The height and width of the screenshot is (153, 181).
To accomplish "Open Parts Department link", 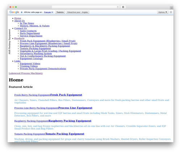I will (30, 33).
